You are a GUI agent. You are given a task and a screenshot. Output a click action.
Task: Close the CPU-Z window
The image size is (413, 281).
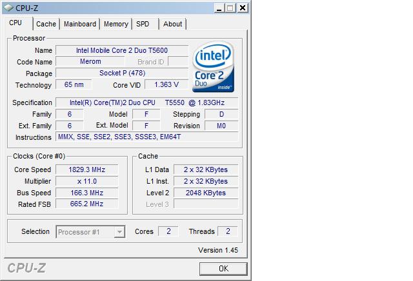tap(243, 8)
